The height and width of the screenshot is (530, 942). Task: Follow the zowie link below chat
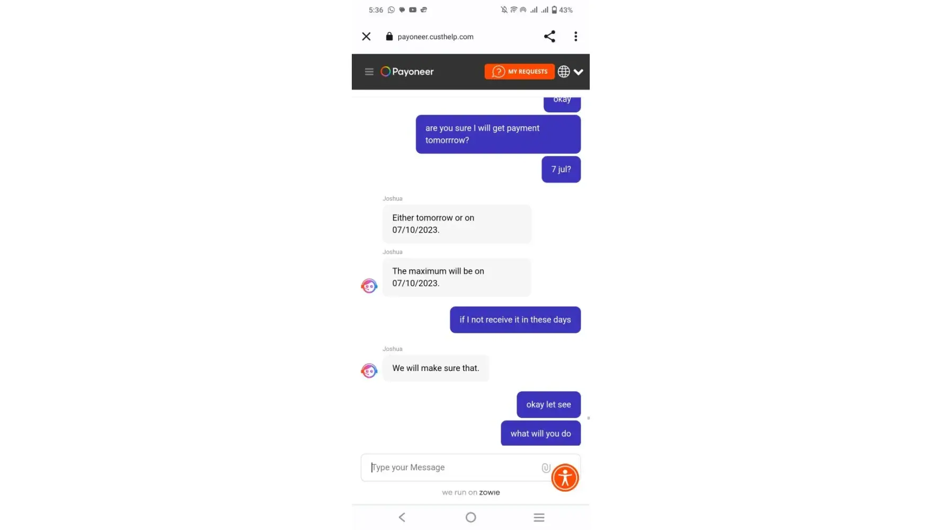[489, 492]
